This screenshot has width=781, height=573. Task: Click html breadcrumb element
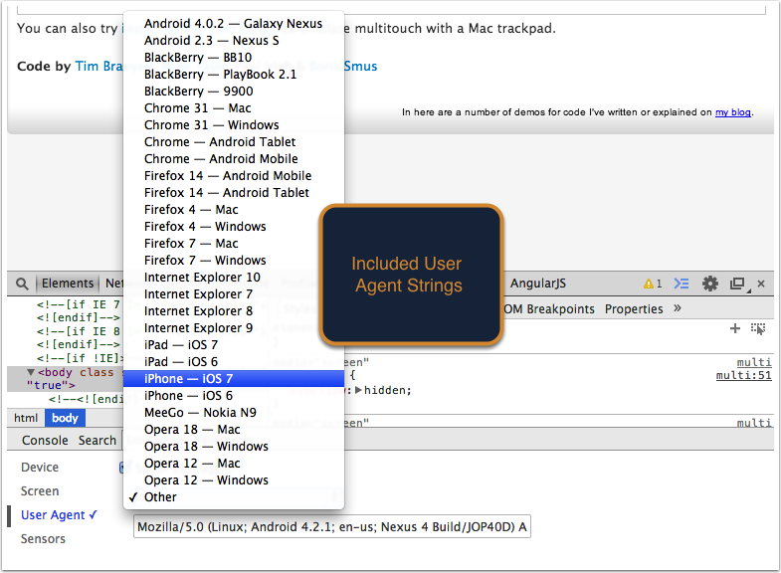pos(26,418)
